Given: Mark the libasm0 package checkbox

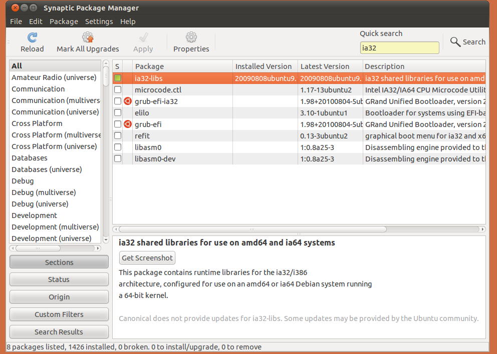Looking at the screenshot, I should (118, 147).
